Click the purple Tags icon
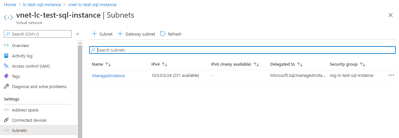 pos(6,76)
